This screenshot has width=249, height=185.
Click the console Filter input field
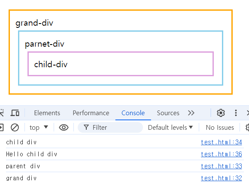point(110,128)
